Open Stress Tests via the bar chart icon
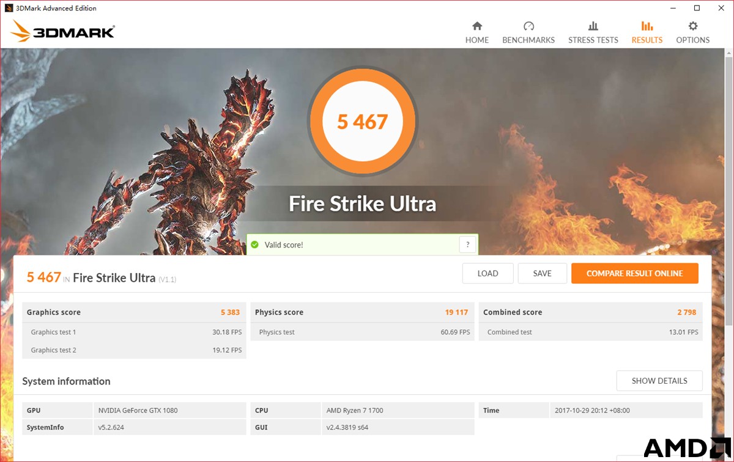The height and width of the screenshot is (462, 734). (x=593, y=26)
